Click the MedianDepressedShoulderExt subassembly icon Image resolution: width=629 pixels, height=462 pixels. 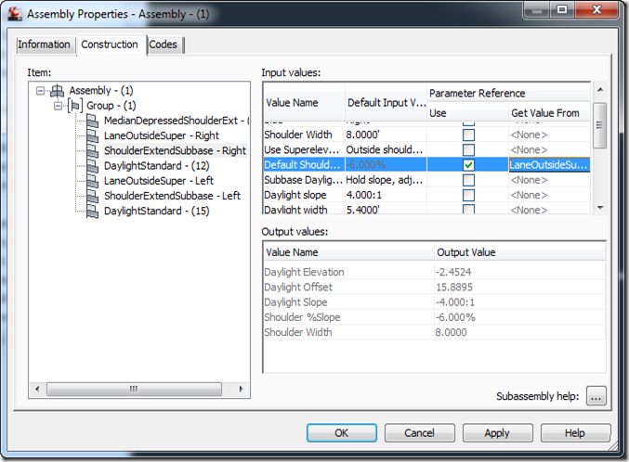click(93, 121)
